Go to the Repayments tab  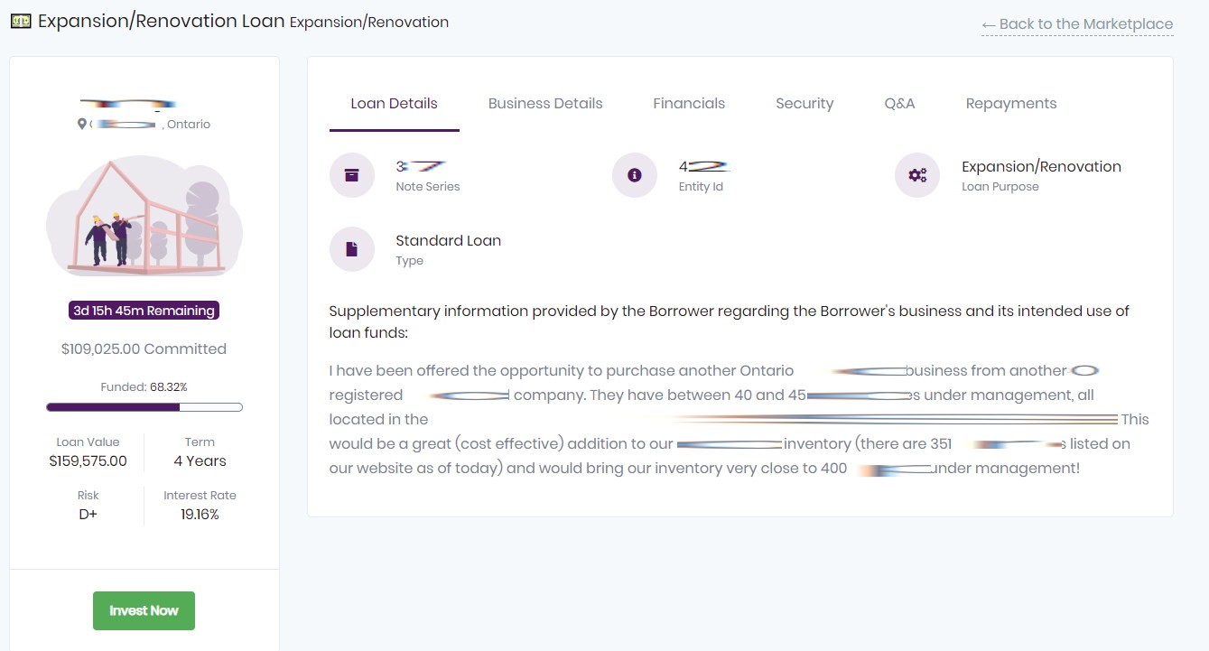click(1010, 104)
